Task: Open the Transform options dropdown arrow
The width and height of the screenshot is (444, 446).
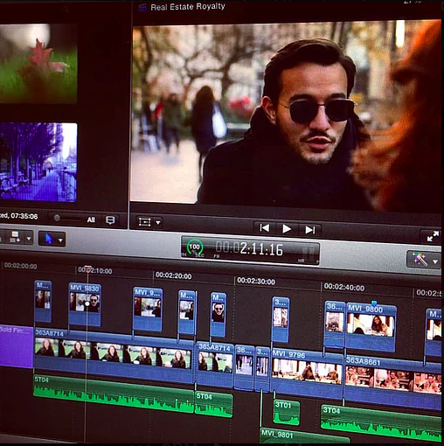Action: pyautogui.click(x=158, y=223)
